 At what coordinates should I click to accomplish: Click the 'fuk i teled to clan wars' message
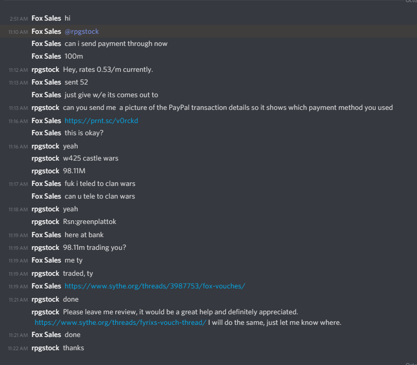point(100,183)
